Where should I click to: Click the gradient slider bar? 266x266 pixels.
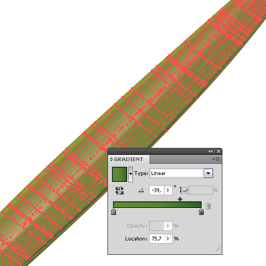coord(157,205)
